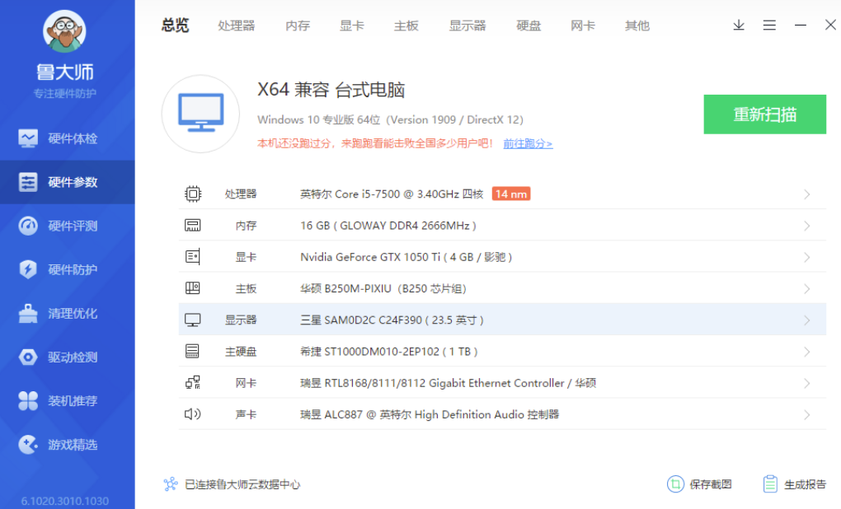
Task: Click 华硕 B250M-PIXIU text
Action: (383, 289)
